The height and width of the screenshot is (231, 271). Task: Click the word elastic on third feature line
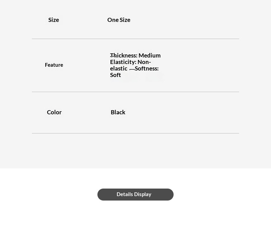tap(118, 68)
